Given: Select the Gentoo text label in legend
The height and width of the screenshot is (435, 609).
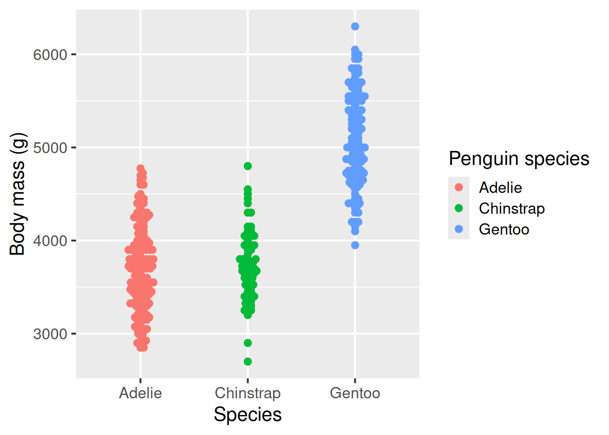Looking at the screenshot, I should point(504,229).
